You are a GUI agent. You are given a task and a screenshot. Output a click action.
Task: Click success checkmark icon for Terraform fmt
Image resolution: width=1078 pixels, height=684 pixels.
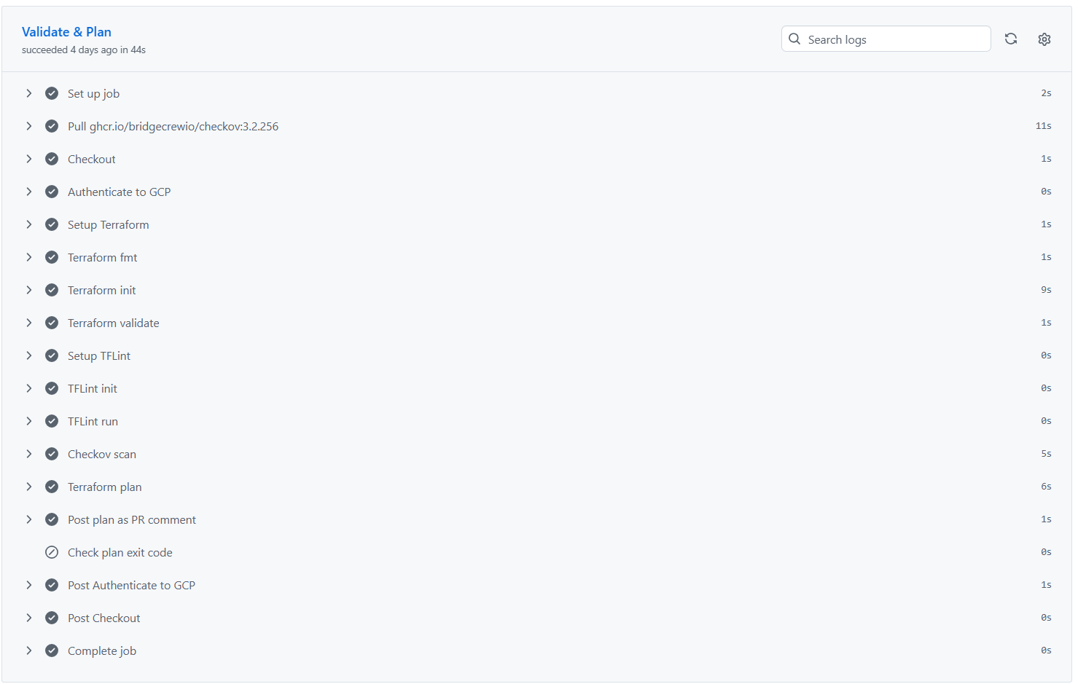(x=52, y=257)
